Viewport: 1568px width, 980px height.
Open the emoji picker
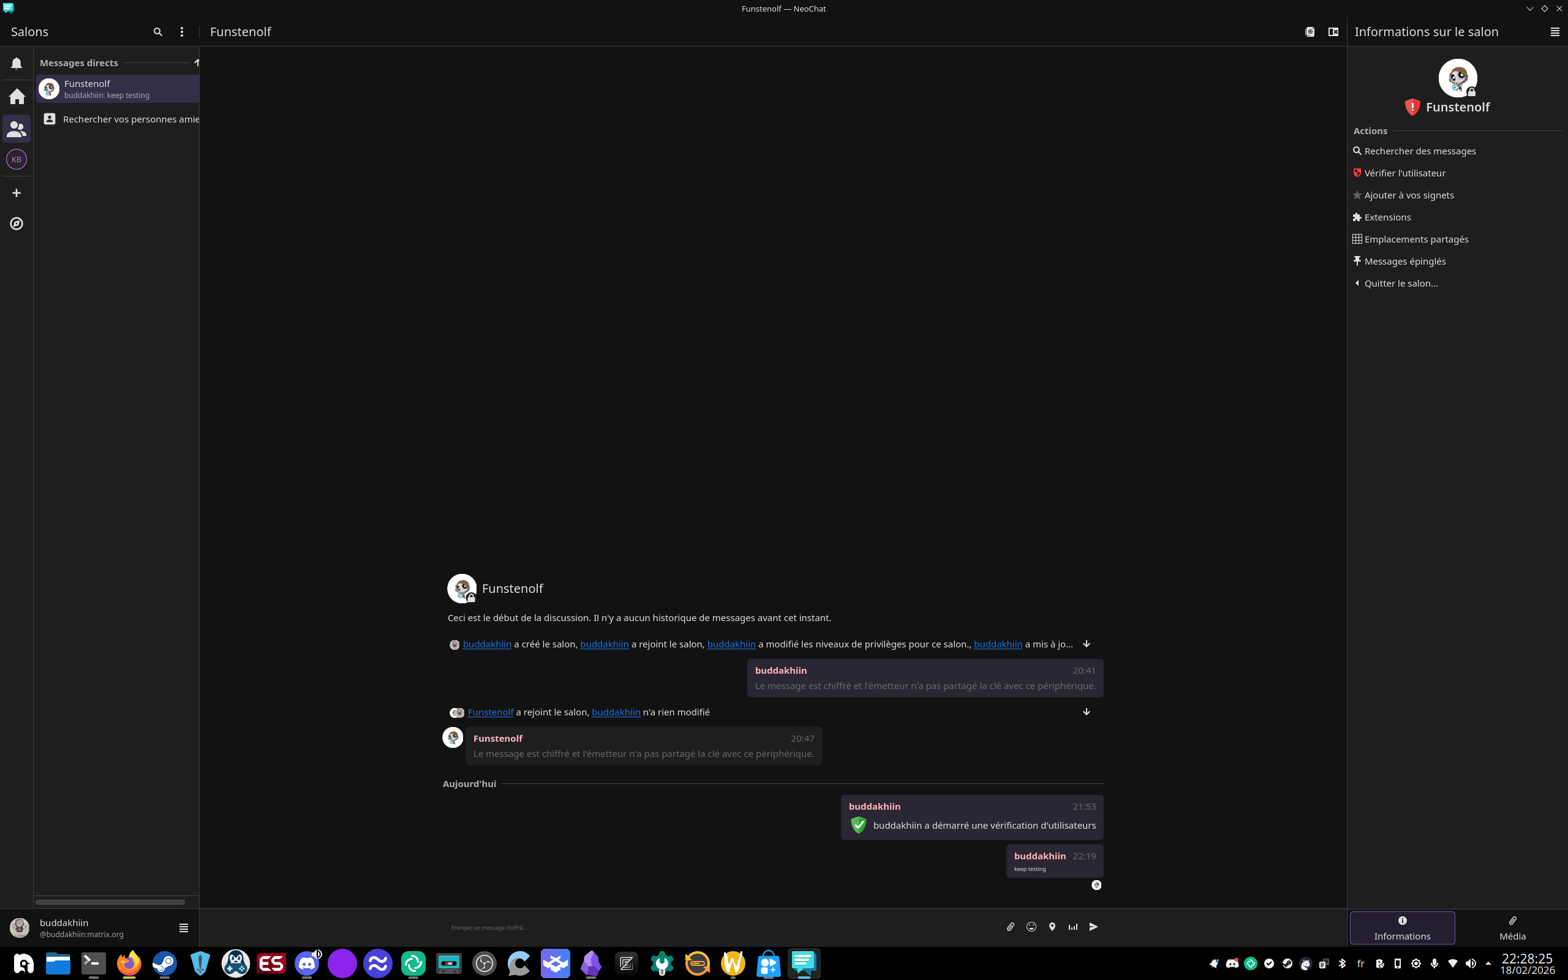(x=1031, y=927)
